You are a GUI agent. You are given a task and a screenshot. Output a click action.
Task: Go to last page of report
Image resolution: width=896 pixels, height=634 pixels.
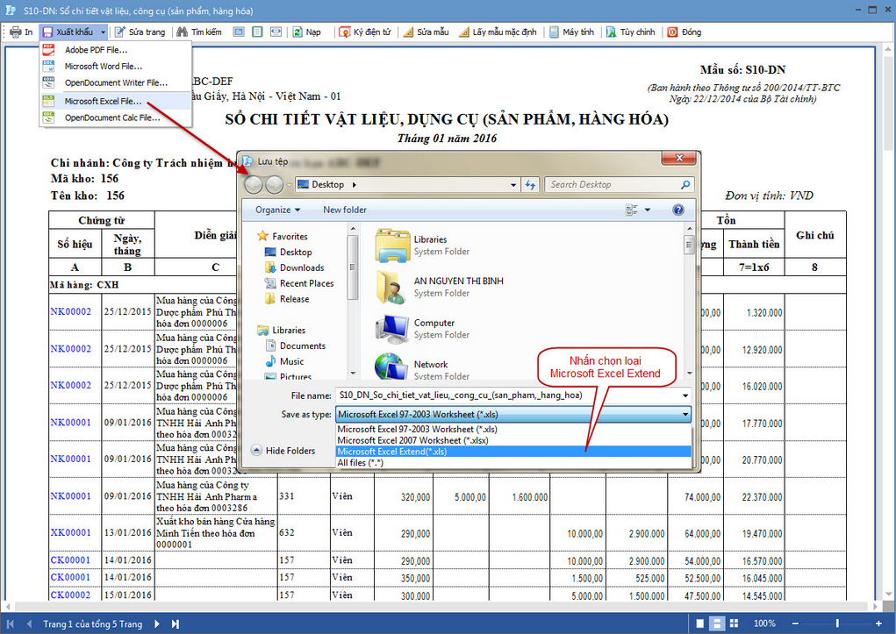pyautogui.click(x=176, y=623)
